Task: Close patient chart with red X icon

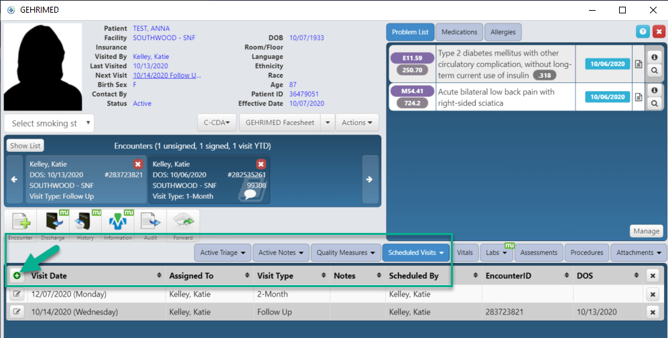Action: [x=659, y=32]
